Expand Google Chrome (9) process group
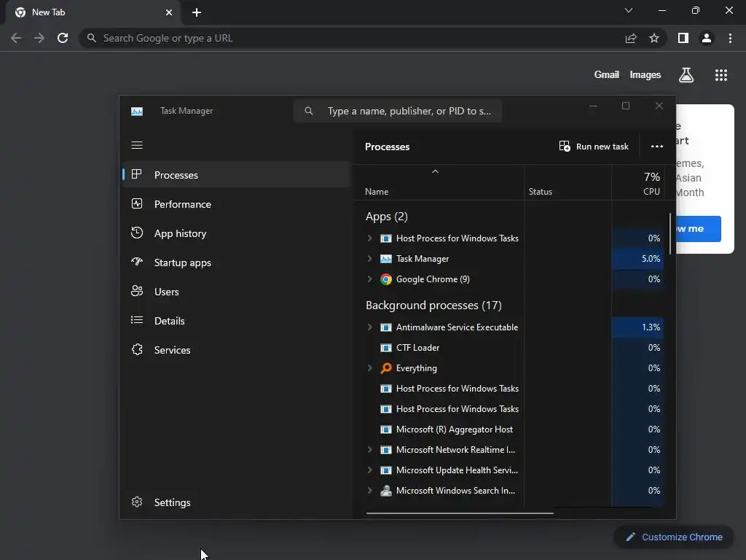Screen dimensions: 746x560 369,279
